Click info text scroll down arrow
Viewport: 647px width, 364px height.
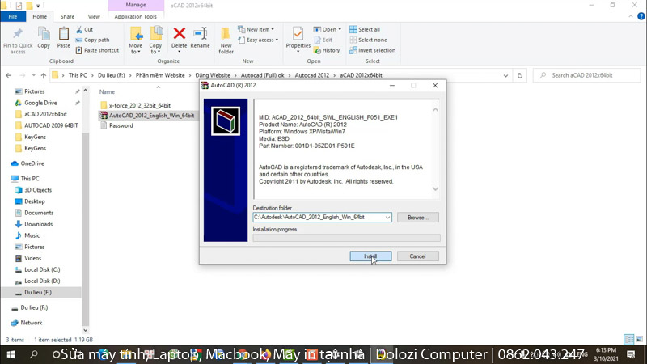tap(435, 189)
